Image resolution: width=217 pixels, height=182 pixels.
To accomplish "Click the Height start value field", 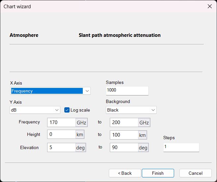I will [x=62, y=135].
